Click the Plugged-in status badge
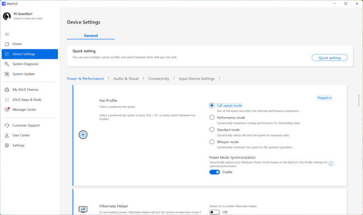Image resolution: width=363 pixels, height=215 pixels. pyautogui.click(x=324, y=98)
